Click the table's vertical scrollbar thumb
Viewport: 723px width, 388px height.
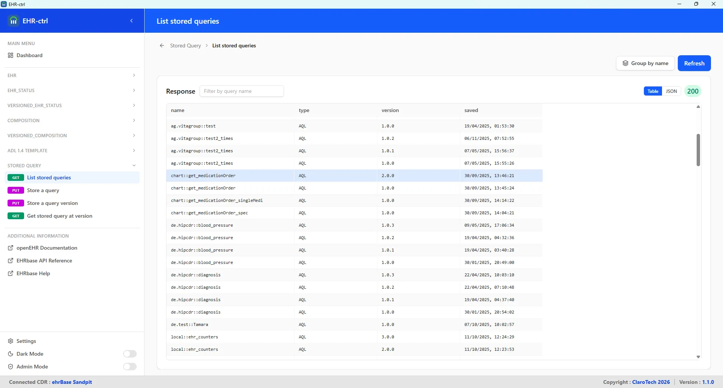698,150
